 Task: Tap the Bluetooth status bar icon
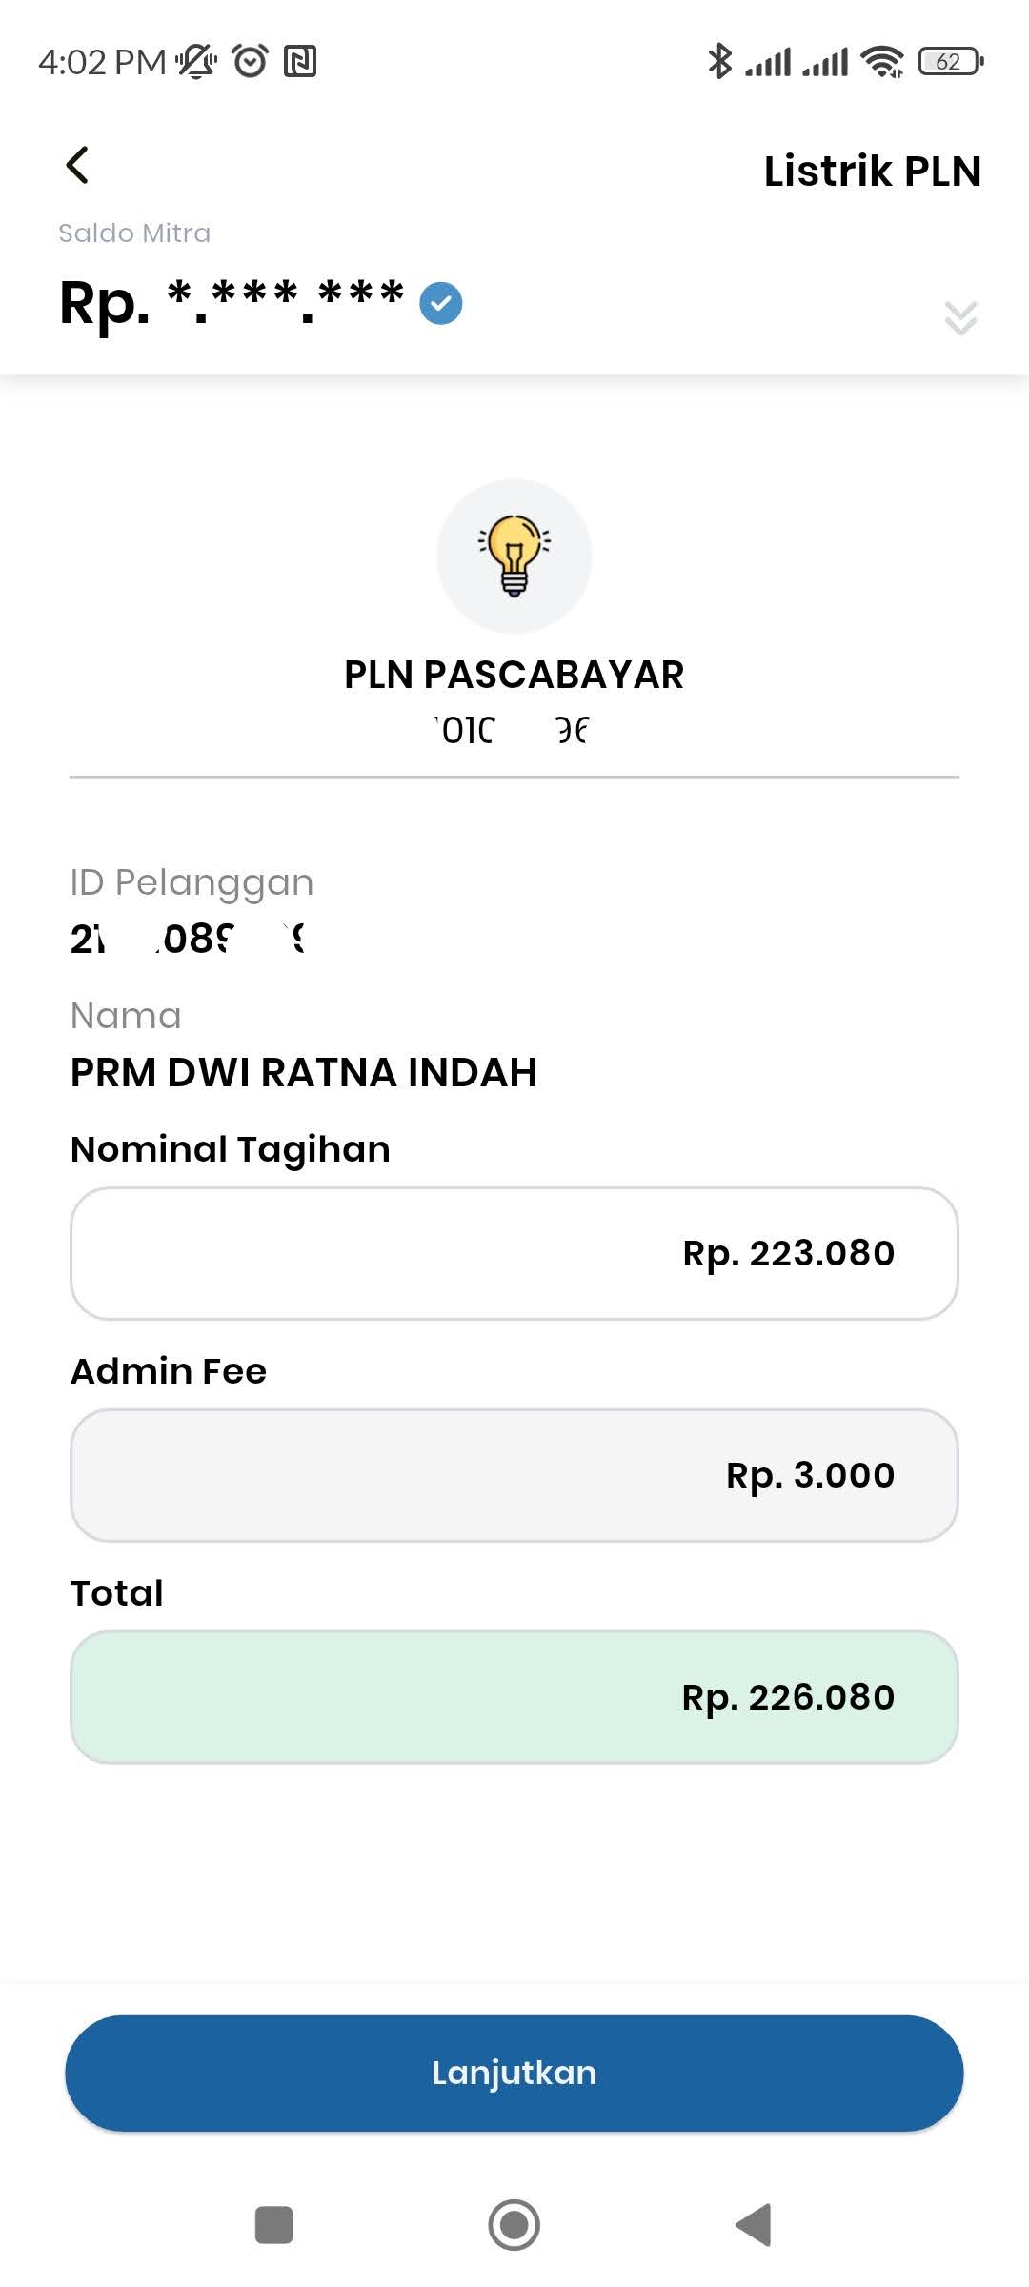click(719, 61)
